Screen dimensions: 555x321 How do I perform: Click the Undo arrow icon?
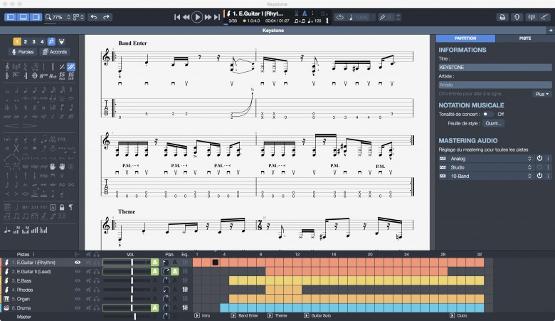point(93,16)
